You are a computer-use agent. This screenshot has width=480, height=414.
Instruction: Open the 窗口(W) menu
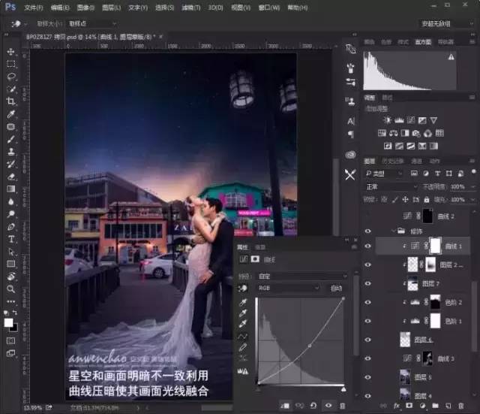pyautogui.click(x=269, y=8)
